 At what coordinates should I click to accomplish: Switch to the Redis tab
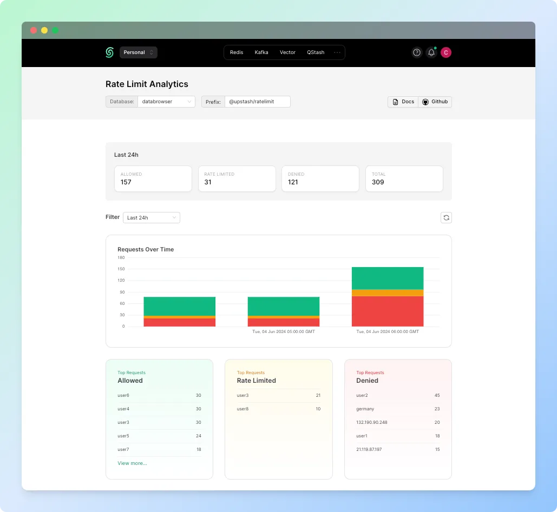[x=237, y=52]
